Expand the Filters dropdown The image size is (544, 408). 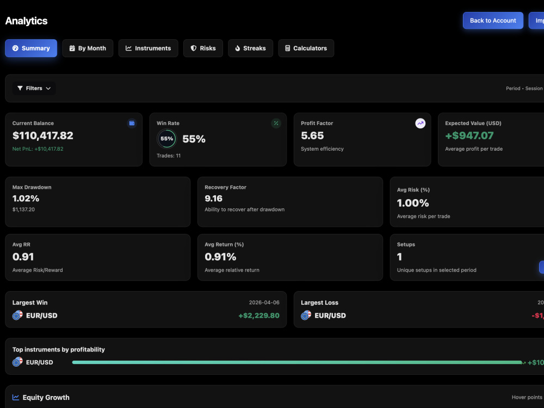(x=34, y=88)
